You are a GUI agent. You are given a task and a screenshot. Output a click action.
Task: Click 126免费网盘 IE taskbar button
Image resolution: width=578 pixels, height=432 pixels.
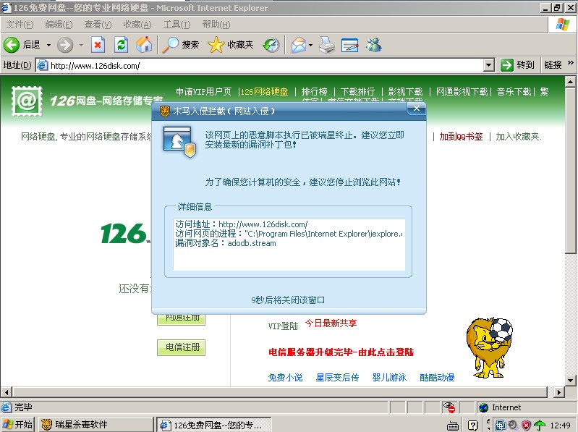coord(214,425)
